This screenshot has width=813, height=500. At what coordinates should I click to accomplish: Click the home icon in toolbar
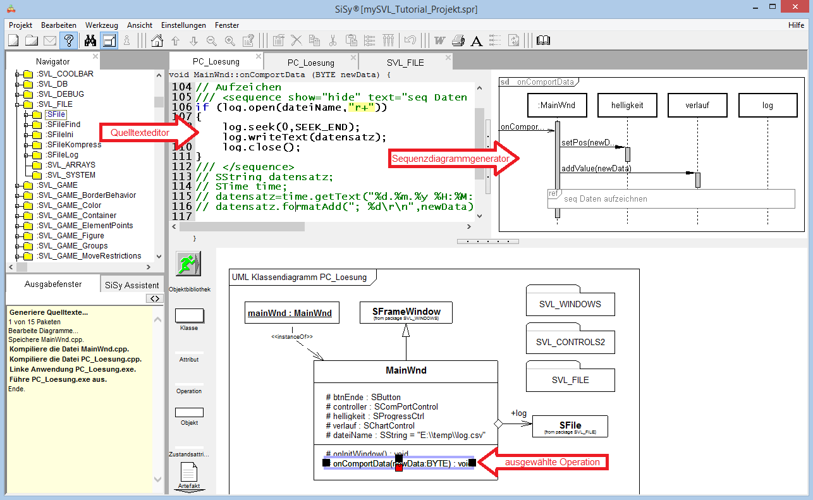(x=157, y=40)
